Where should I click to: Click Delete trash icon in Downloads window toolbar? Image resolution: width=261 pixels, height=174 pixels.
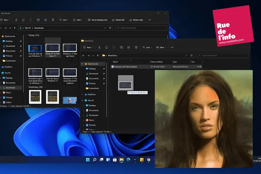[x=53, y=20]
